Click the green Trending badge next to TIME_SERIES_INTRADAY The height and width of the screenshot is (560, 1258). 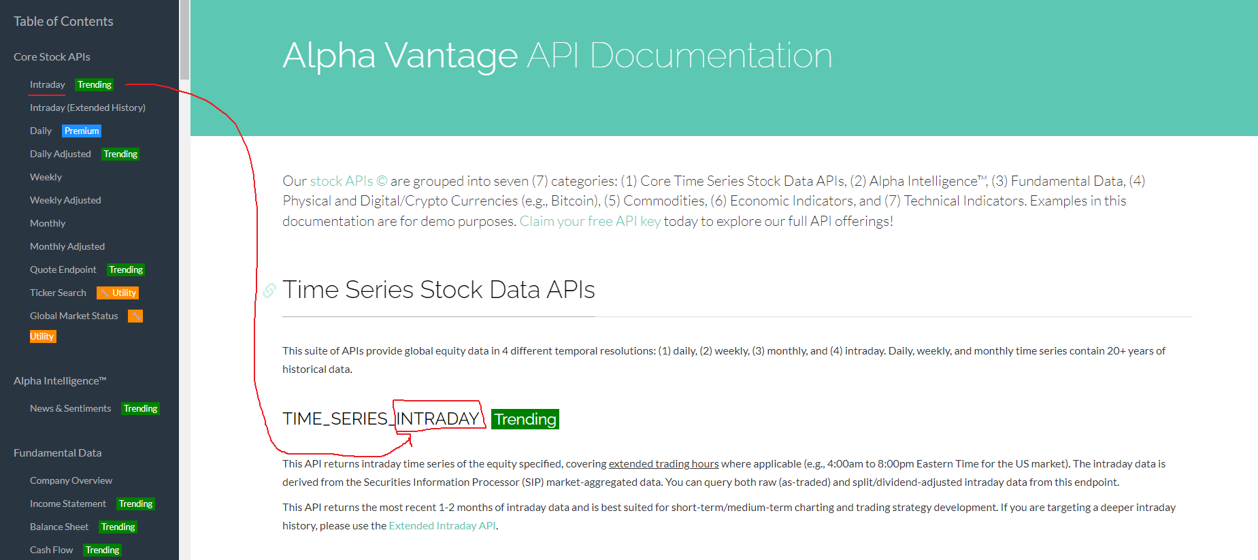[x=525, y=419]
